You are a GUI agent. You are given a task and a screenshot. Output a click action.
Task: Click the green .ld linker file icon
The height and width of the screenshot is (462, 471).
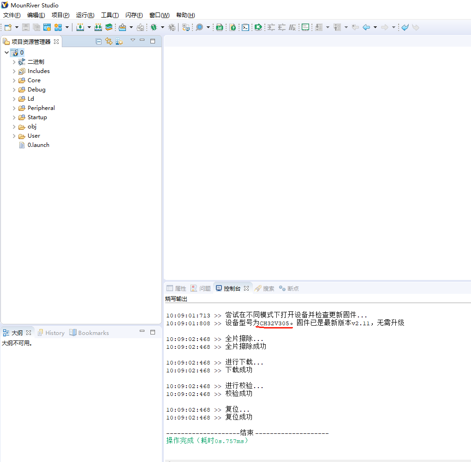point(220,28)
